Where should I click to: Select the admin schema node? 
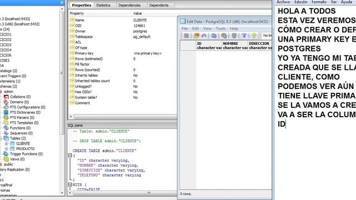coord(8,92)
